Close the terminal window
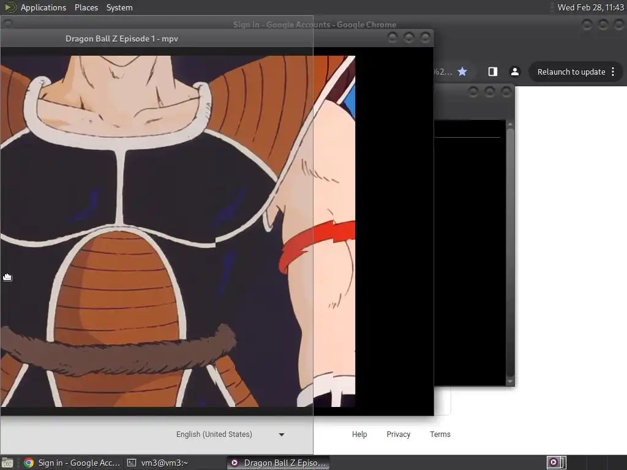The width and height of the screenshot is (627, 470). pyautogui.click(x=506, y=92)
